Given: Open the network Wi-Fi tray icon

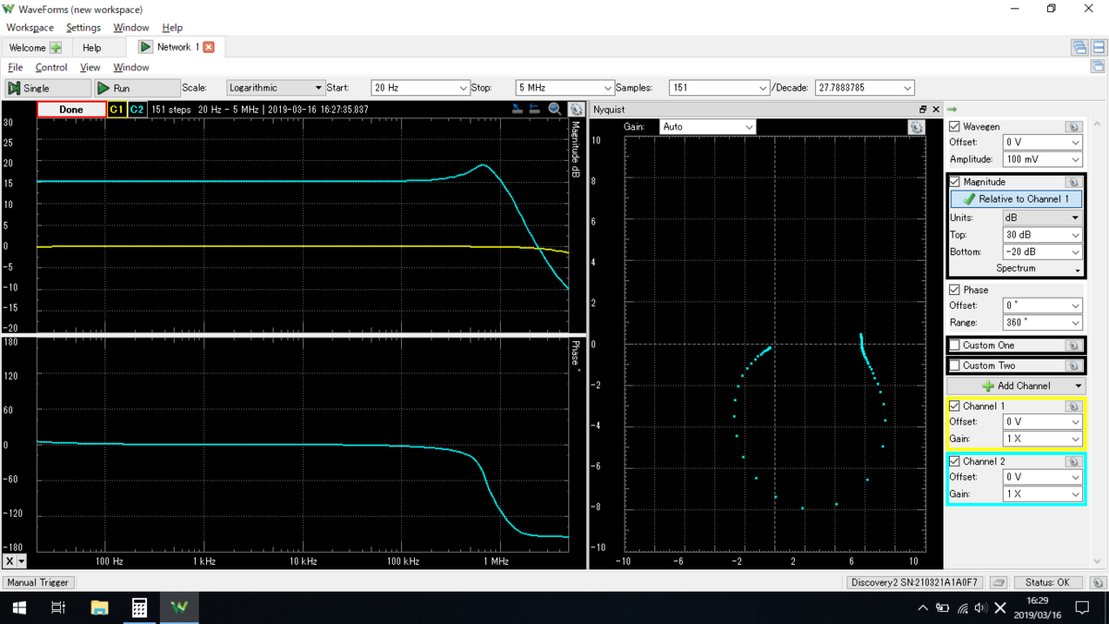Looking at the screenshot, I should (962, 607).
